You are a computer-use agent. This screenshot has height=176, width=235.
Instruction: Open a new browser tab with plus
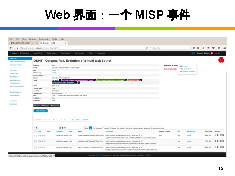70,43
